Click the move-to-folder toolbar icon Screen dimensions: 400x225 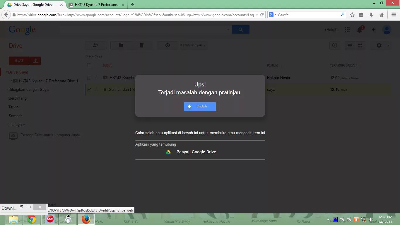pyautogui.click(x=121, y=45)
